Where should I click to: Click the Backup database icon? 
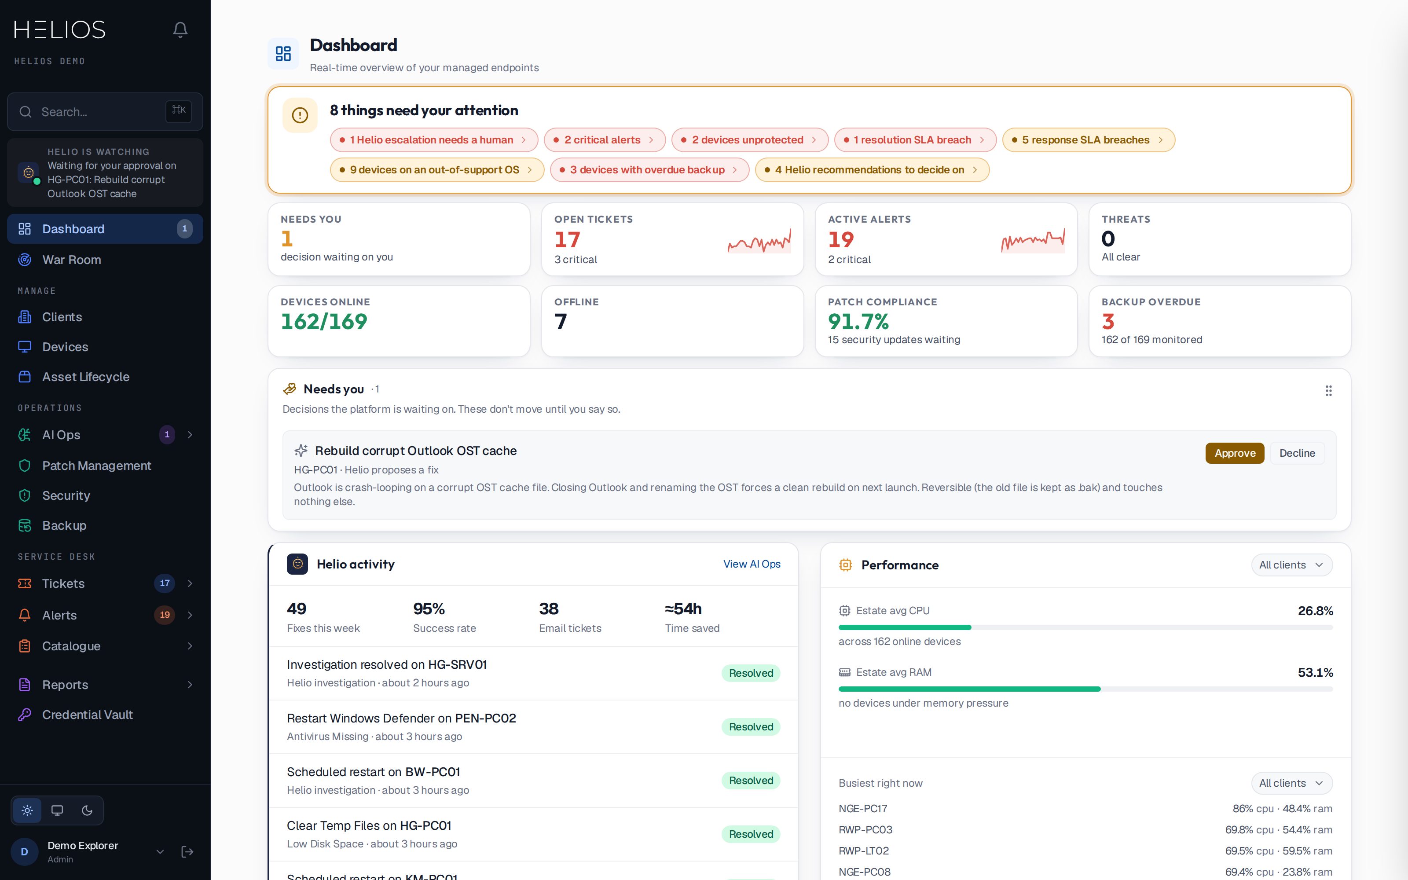tap(25, 525)
